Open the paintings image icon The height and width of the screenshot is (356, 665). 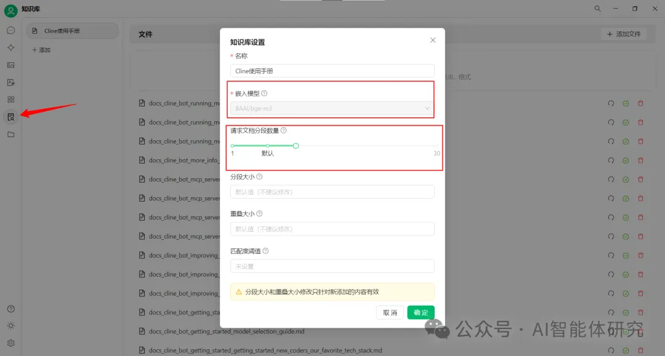click(x=11, y=65)
